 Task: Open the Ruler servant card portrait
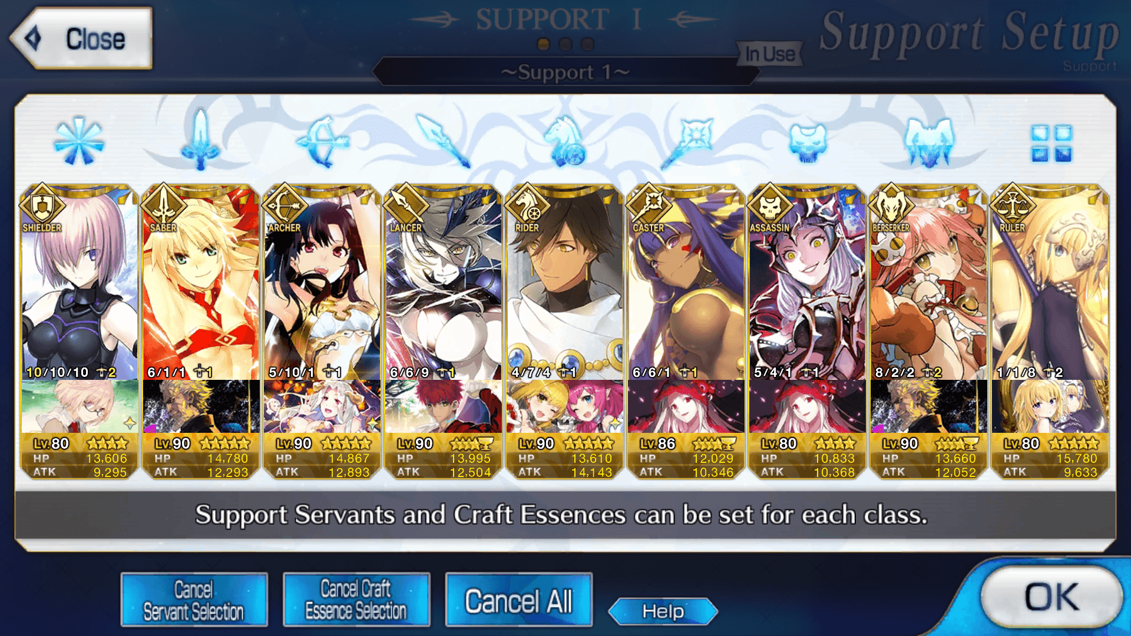[x=1050, y=283]
